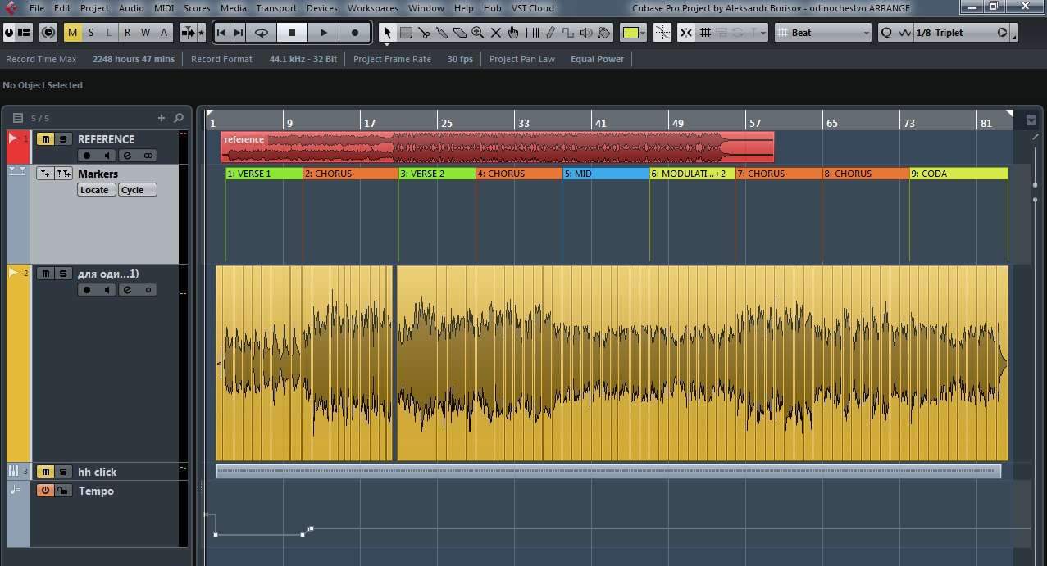Unmute the REFERENCE track

click(46, 139)
